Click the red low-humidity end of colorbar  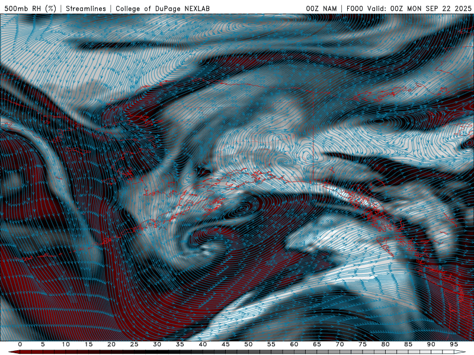[14, 352]
